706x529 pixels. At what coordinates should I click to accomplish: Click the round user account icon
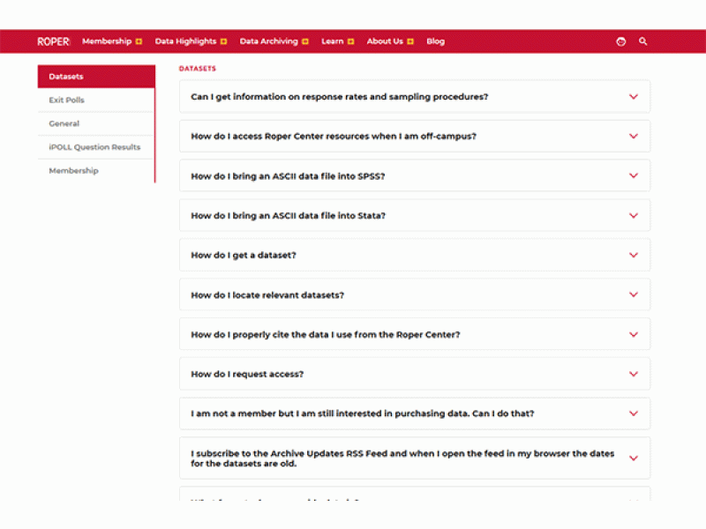coord(621,41)
